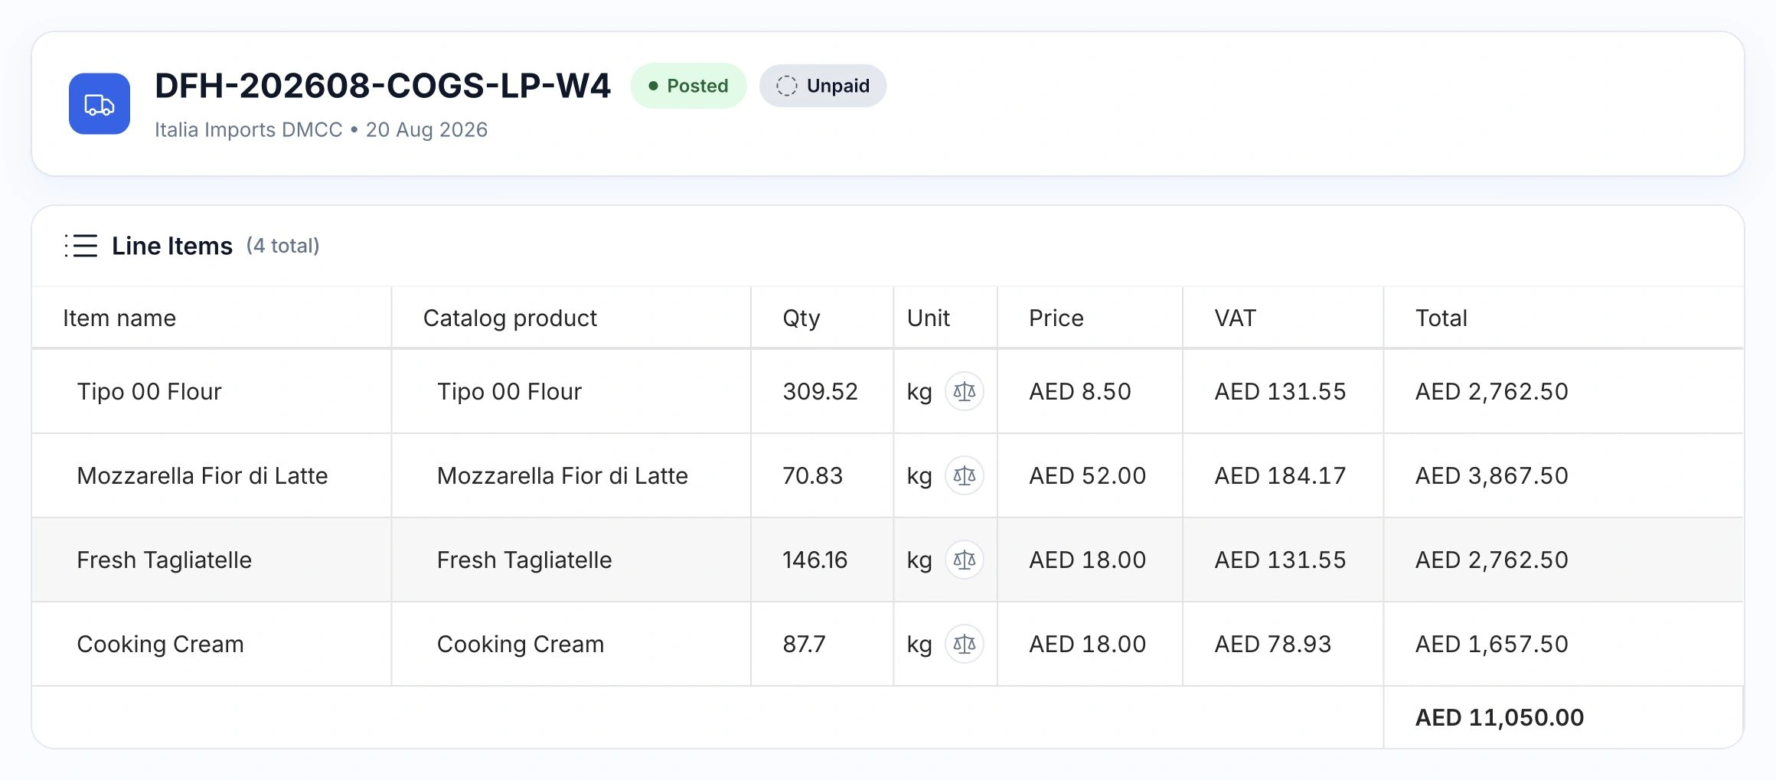Viewport: 1776px width, 780px height.
Task: Click price AED 52.00
Action: coord(1088,476)
